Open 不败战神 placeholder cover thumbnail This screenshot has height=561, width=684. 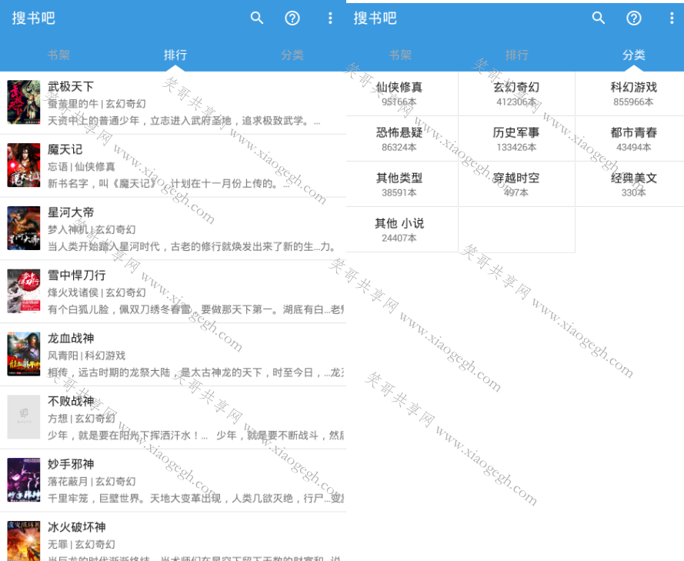click(x=24, y=417)
